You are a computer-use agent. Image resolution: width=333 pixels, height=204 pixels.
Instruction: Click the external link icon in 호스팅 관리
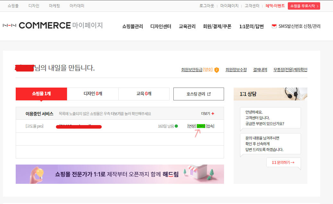pos(209,94)
